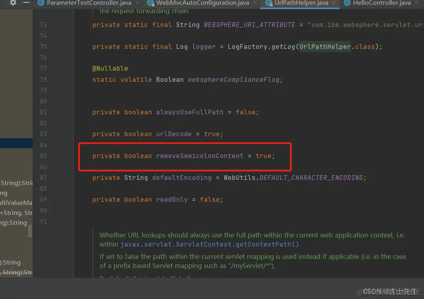Click the defaultEncoding field name
Image resolution: width=424 pixels, height=299 pixels.
pos(182,177)
